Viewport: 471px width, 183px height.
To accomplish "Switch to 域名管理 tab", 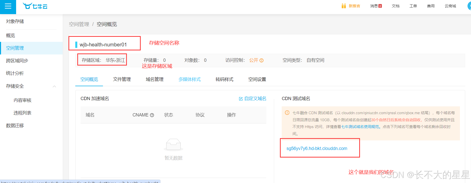I will pos(155,79).
